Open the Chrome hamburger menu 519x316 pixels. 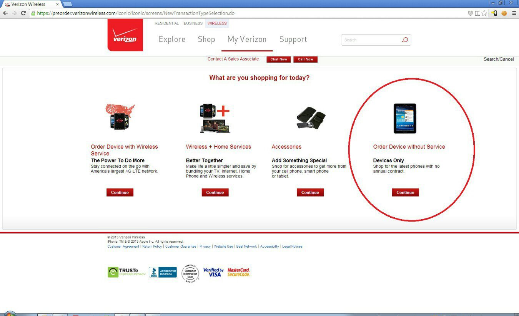tap(514, 13)
